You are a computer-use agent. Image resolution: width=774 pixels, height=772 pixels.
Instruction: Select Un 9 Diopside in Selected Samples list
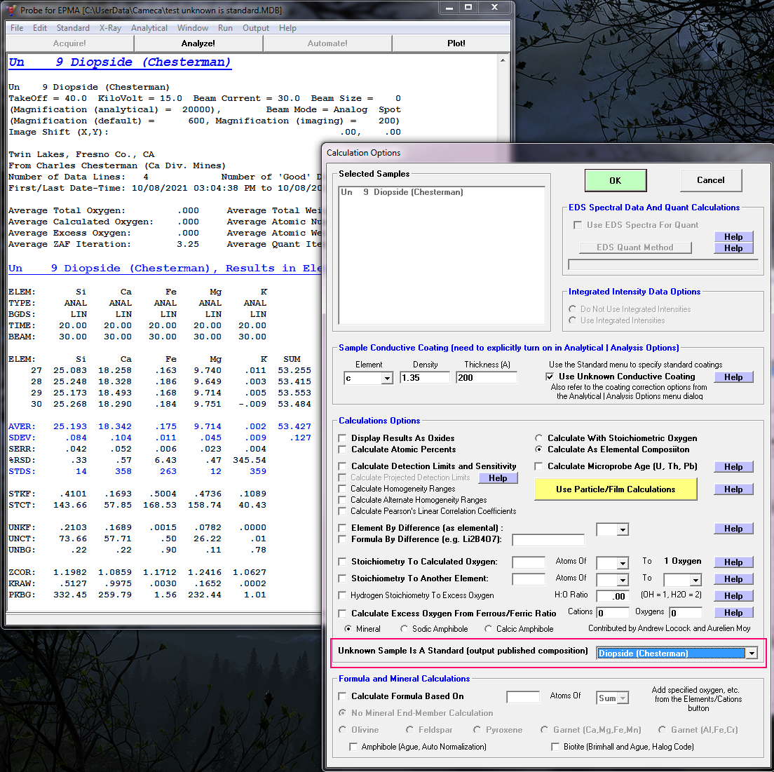[x=402, y=192]
